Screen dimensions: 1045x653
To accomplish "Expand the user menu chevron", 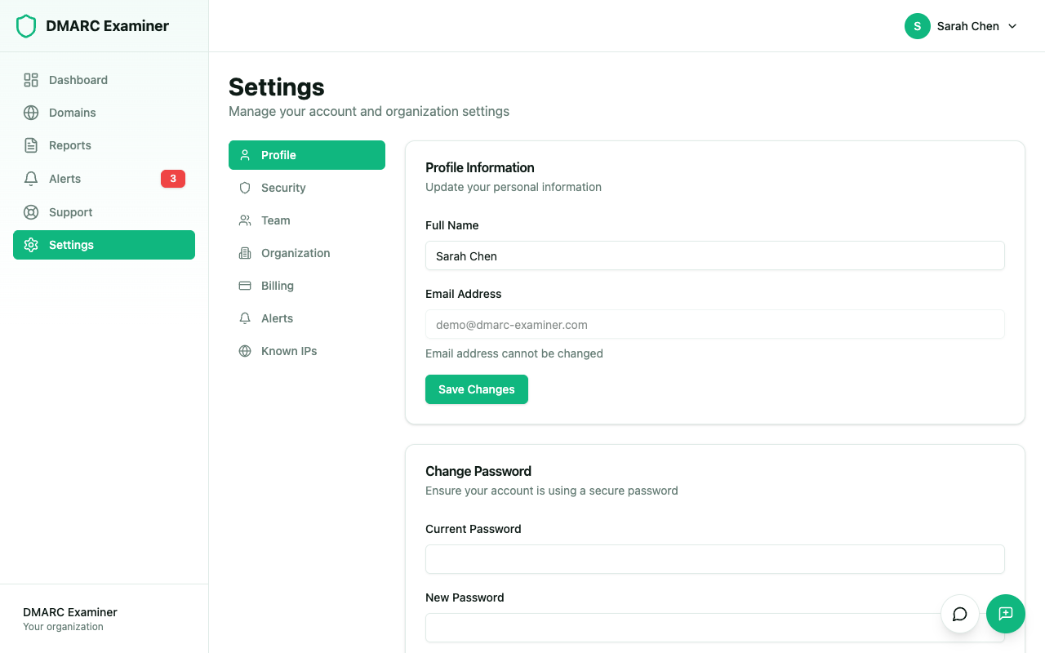I will pos(1012,26).
